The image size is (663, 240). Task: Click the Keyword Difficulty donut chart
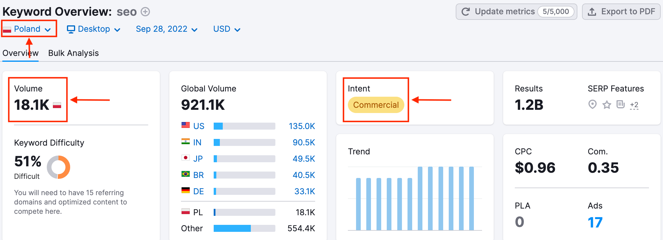[x=58, y=167]
